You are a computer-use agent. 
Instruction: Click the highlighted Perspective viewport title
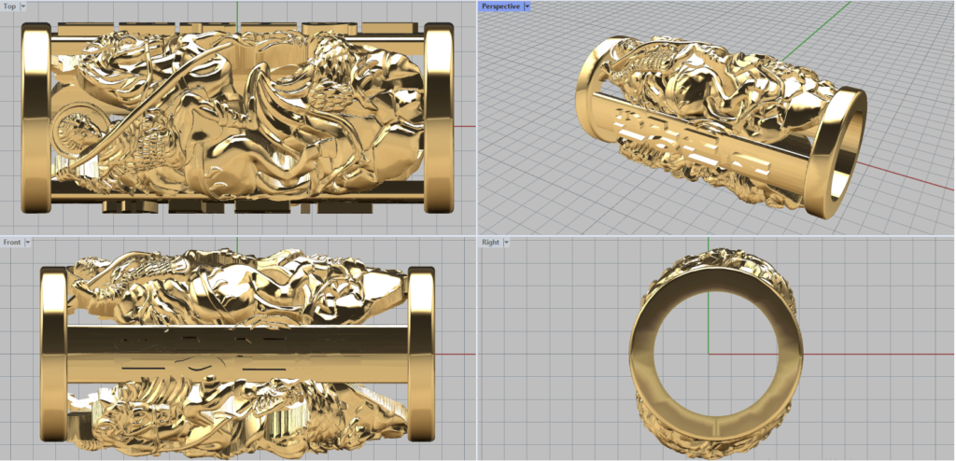click(500, 6)
